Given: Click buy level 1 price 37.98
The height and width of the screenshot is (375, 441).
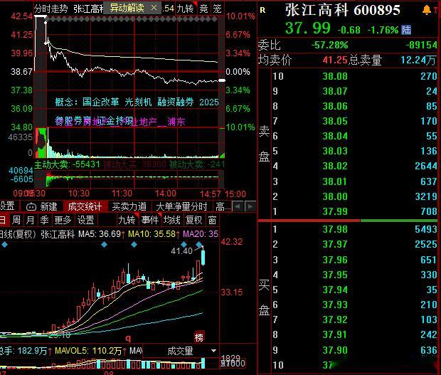Looking at the screenshot, I should coord(335,229).
